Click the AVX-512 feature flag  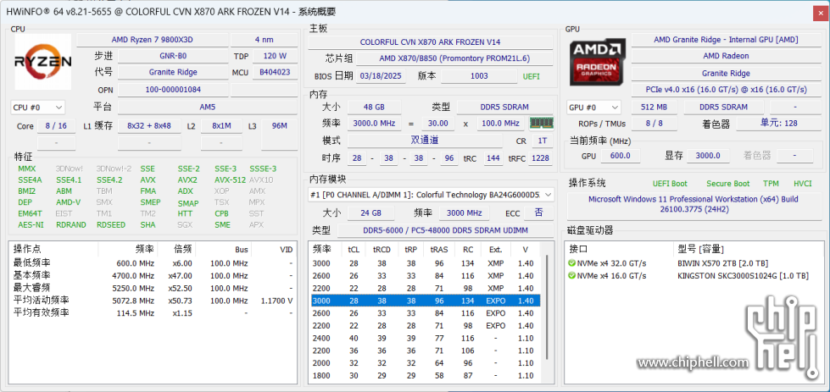click(231, 179)
